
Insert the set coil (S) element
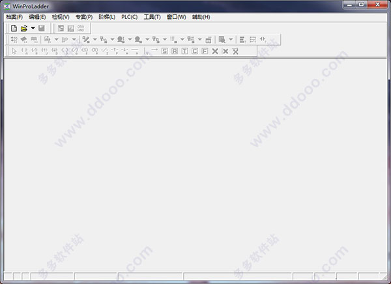(85, 51)
